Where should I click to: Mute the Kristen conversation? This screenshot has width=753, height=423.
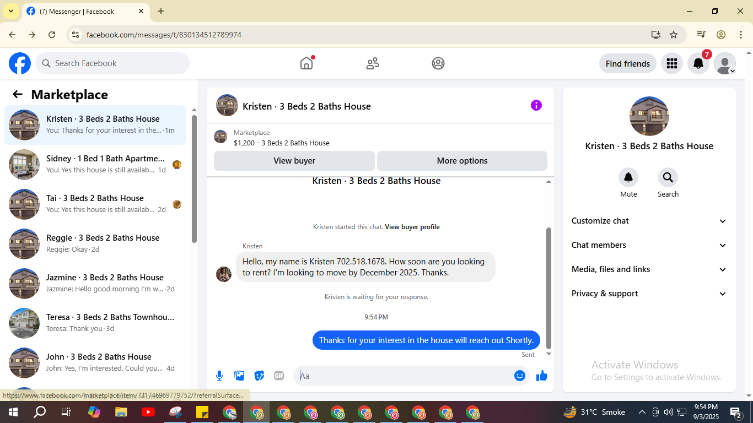(628, 177)
